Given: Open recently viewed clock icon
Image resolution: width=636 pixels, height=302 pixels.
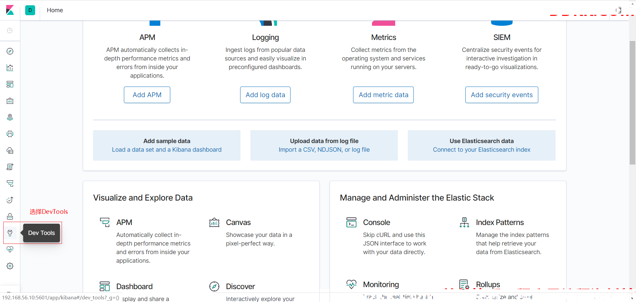Looking at the screenshot, I should click(10, 30).
